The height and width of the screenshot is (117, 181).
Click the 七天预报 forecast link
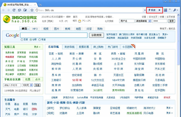click(x=109, y=21)
